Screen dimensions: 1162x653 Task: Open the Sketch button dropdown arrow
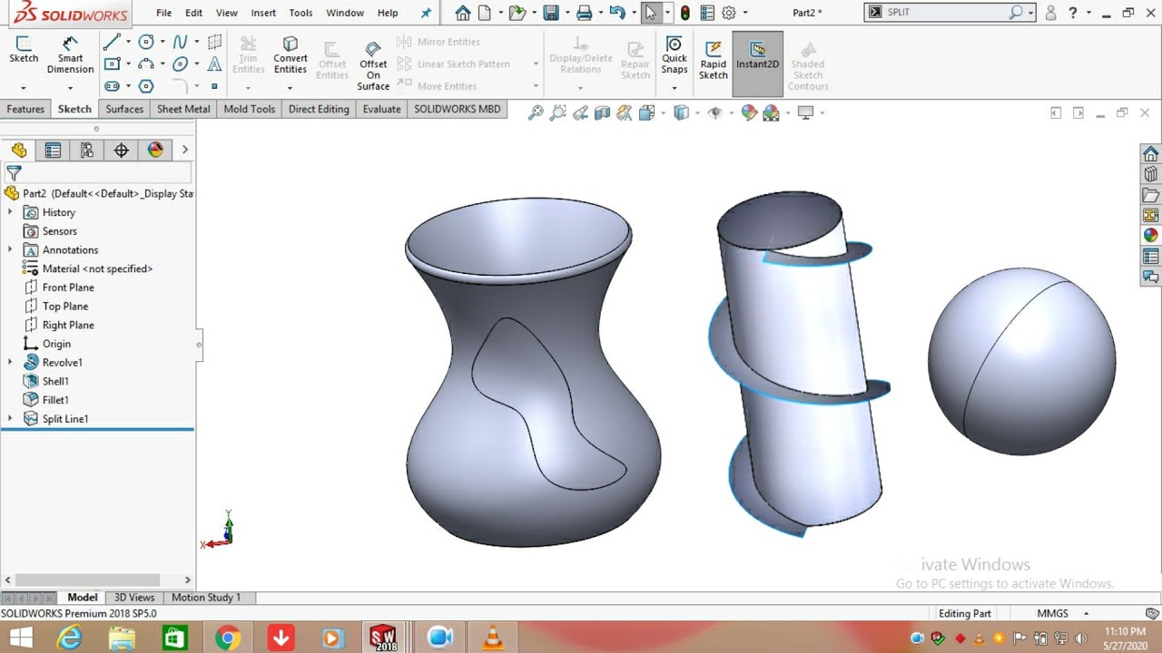[24, 88]
